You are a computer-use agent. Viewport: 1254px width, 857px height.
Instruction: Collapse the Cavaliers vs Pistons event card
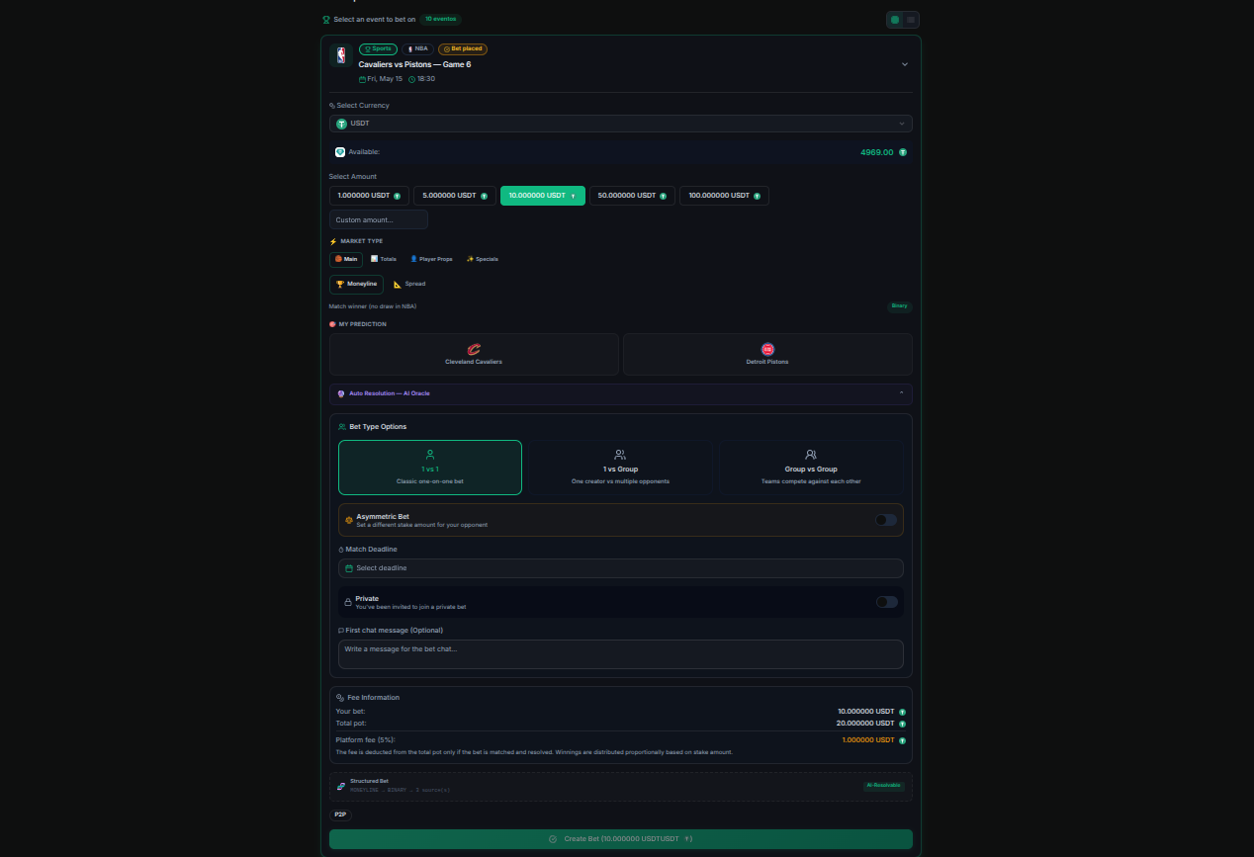click(904, 64)
